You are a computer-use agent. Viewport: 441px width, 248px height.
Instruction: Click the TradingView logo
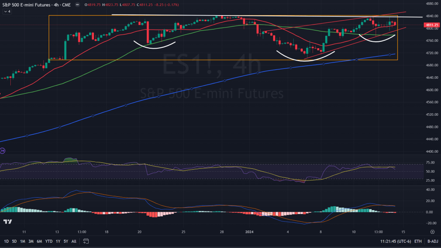click(8, 222)
